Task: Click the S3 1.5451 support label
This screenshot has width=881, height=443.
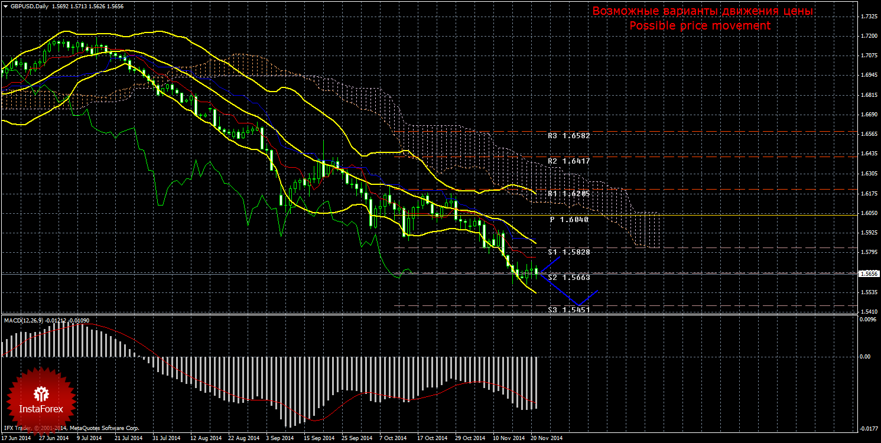Action: pyautogui.click(x=568, y=310)
